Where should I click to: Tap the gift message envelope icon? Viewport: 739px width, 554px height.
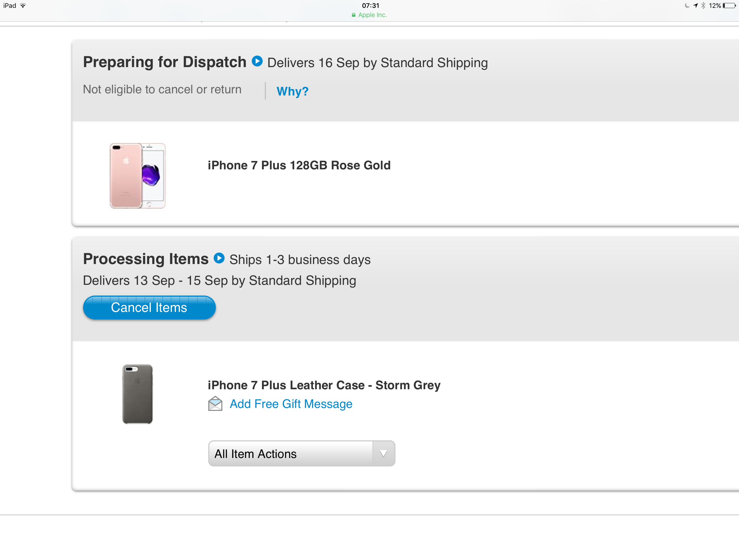coord(215,404)
